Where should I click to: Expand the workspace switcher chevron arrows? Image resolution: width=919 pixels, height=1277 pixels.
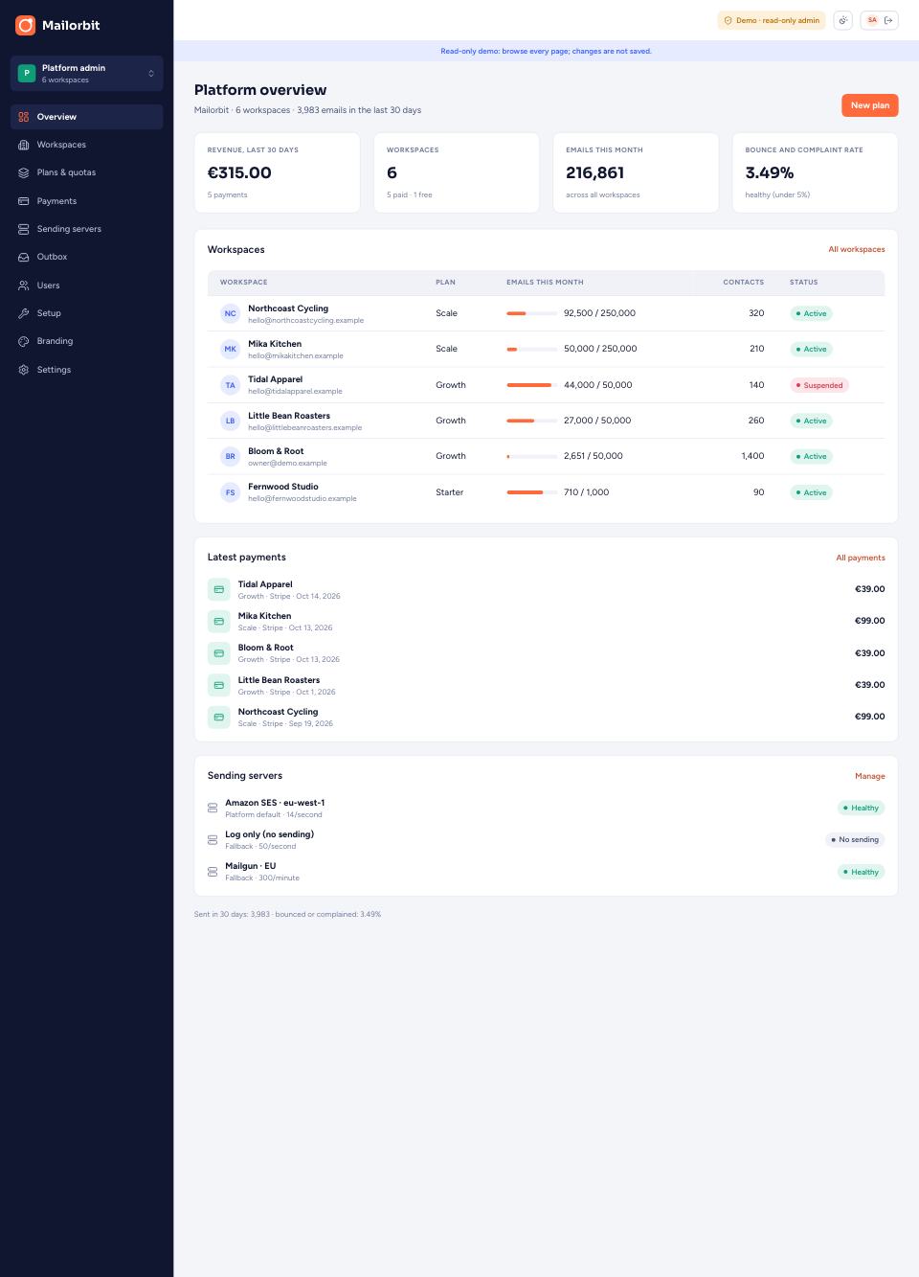pos(151,73)
